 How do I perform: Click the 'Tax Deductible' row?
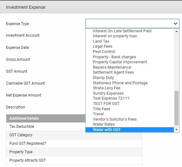pyautogui.click(x=46, y=127)
